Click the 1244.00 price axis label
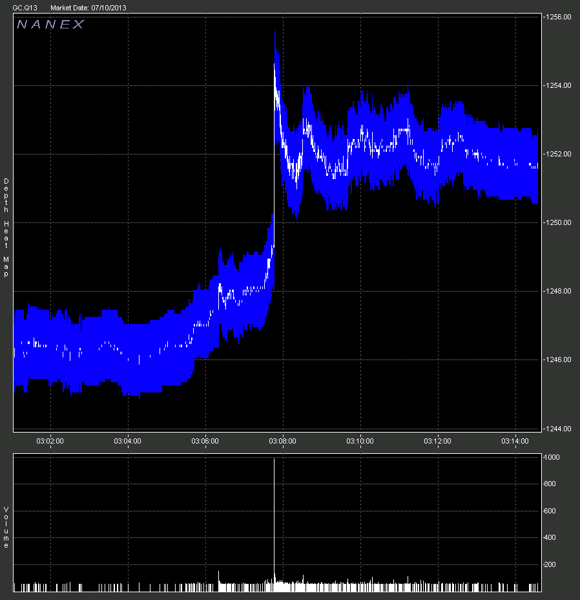 coord(557,428)
